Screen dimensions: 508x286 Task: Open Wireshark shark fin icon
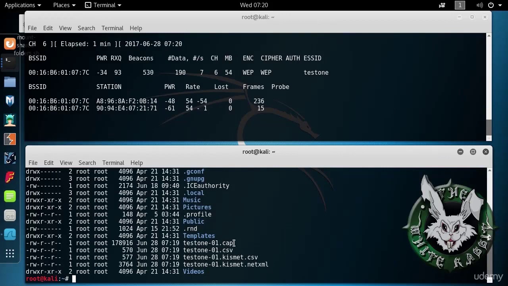pyautogui.click(x=10, y=234)
